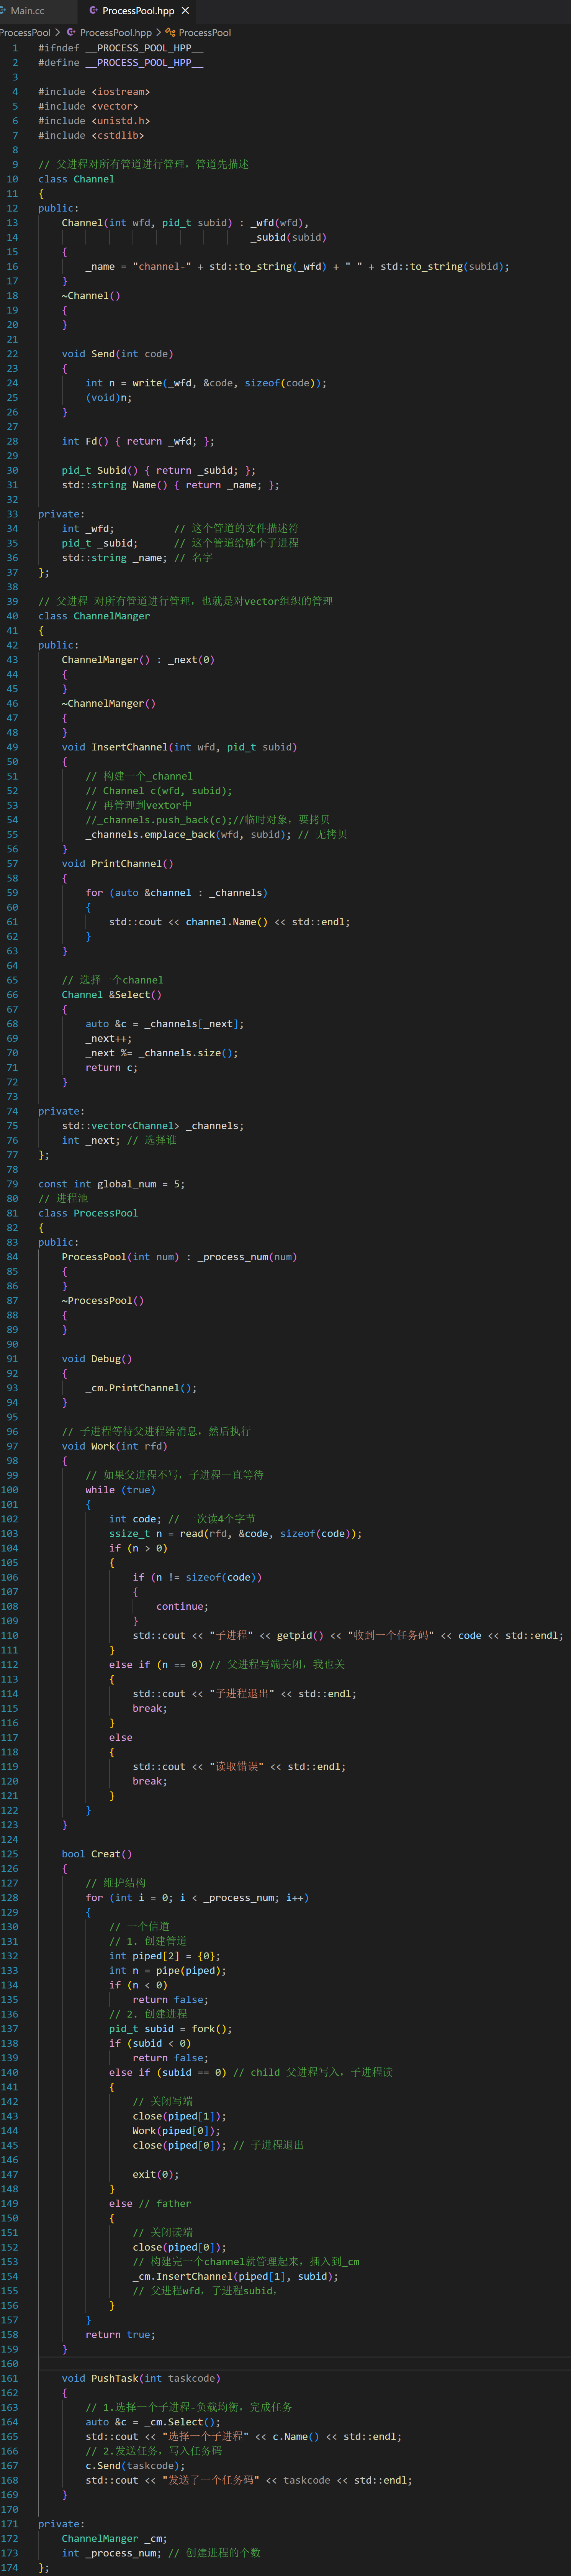Open the ProcessPool folder breadcrumb
Screen dimensions: 571x2576
25,33
